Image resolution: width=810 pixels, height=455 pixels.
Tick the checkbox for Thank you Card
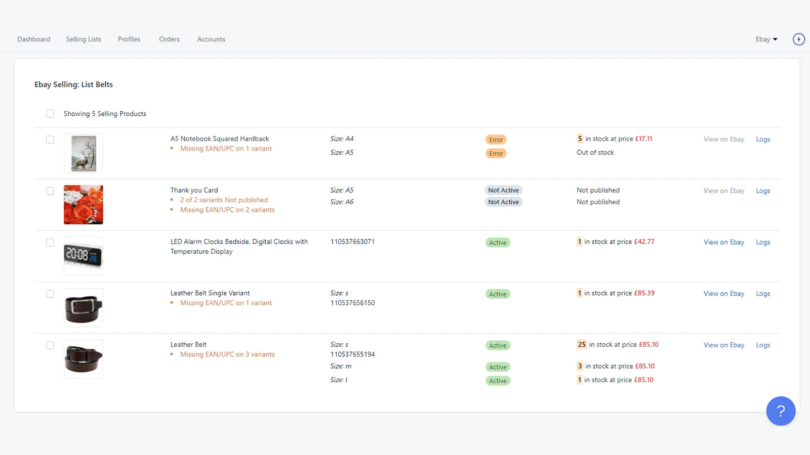click(x=50, y=191)
